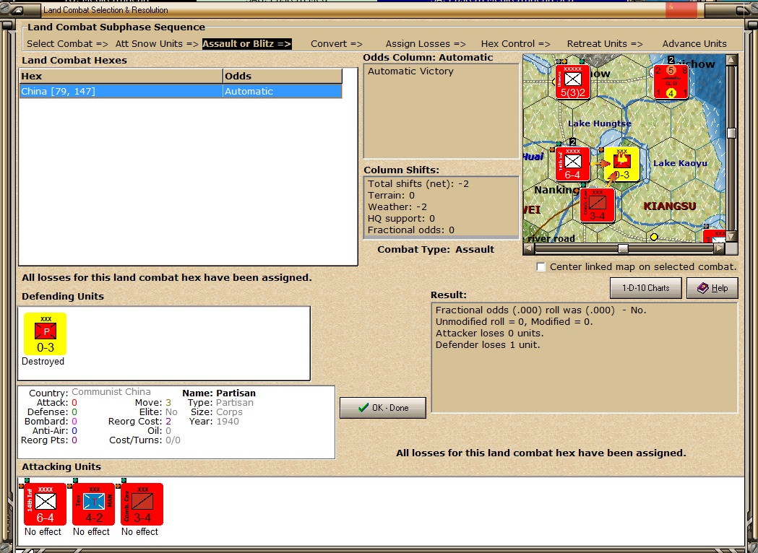Click the map's horizontal scrollbar thumb
758x553 pixels.
point(623,248)
